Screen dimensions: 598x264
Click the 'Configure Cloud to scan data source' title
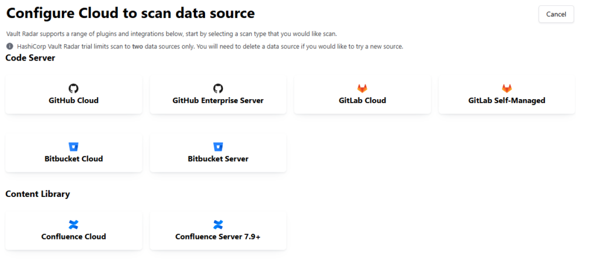point(130,13)
